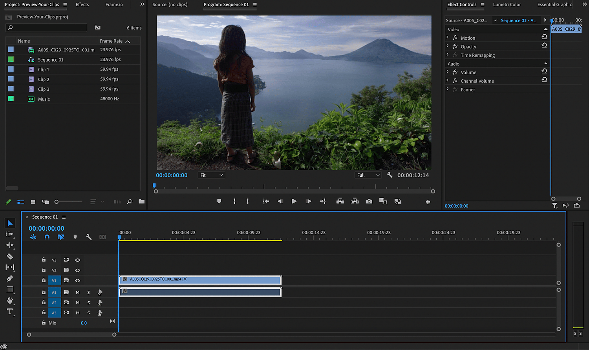
Task: Play the sequence in Program monitor
Action: coord(294,201)
